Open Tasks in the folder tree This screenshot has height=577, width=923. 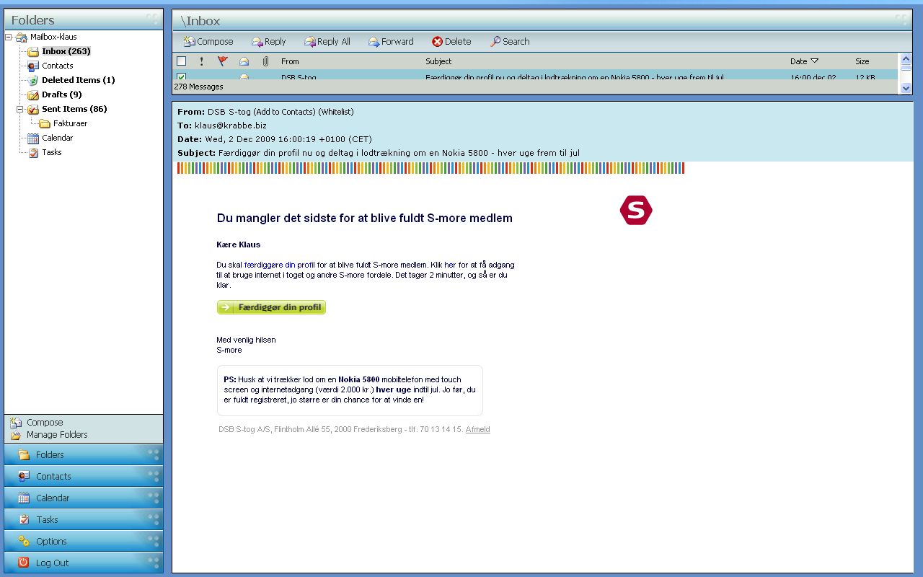(x=51, y=152)
